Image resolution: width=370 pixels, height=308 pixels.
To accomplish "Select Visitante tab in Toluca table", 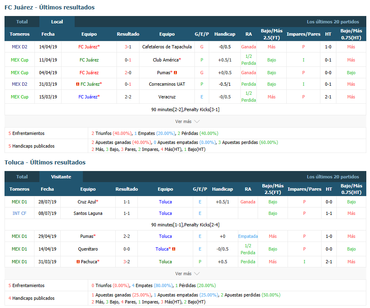I will pyautogui.click(x=61, y=177).
